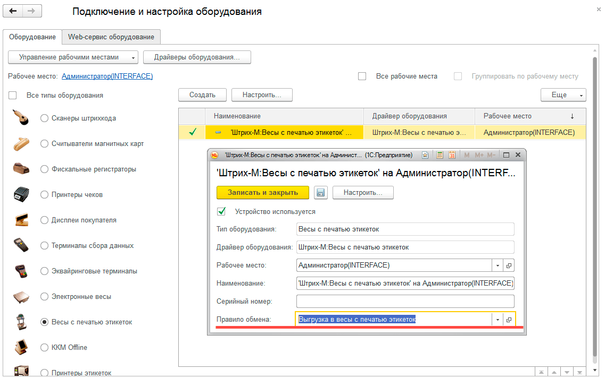Switch to the Web-сервис оборудование tab
Screen dimensions: 605x378
click(111, 37)
